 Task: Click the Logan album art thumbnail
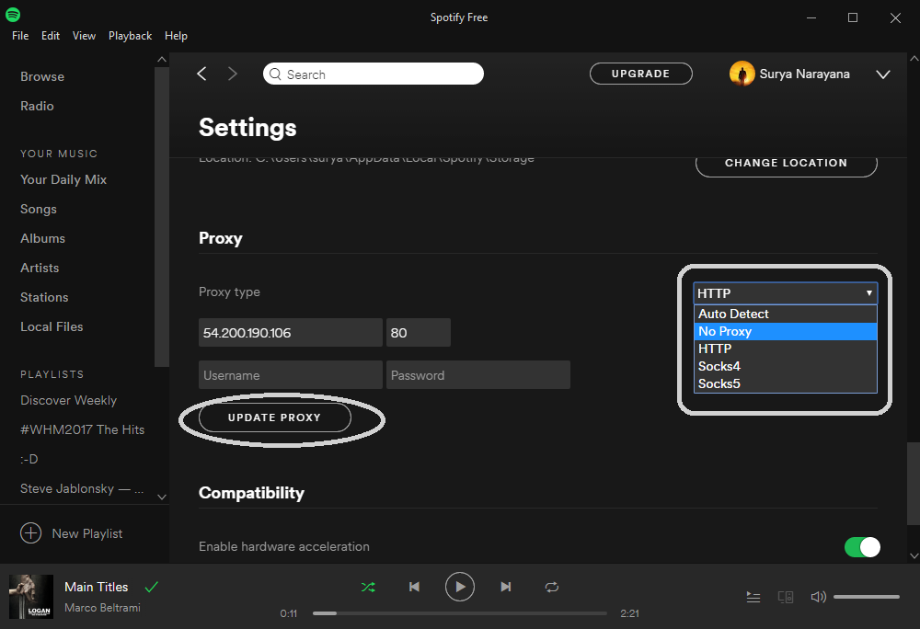31,597
